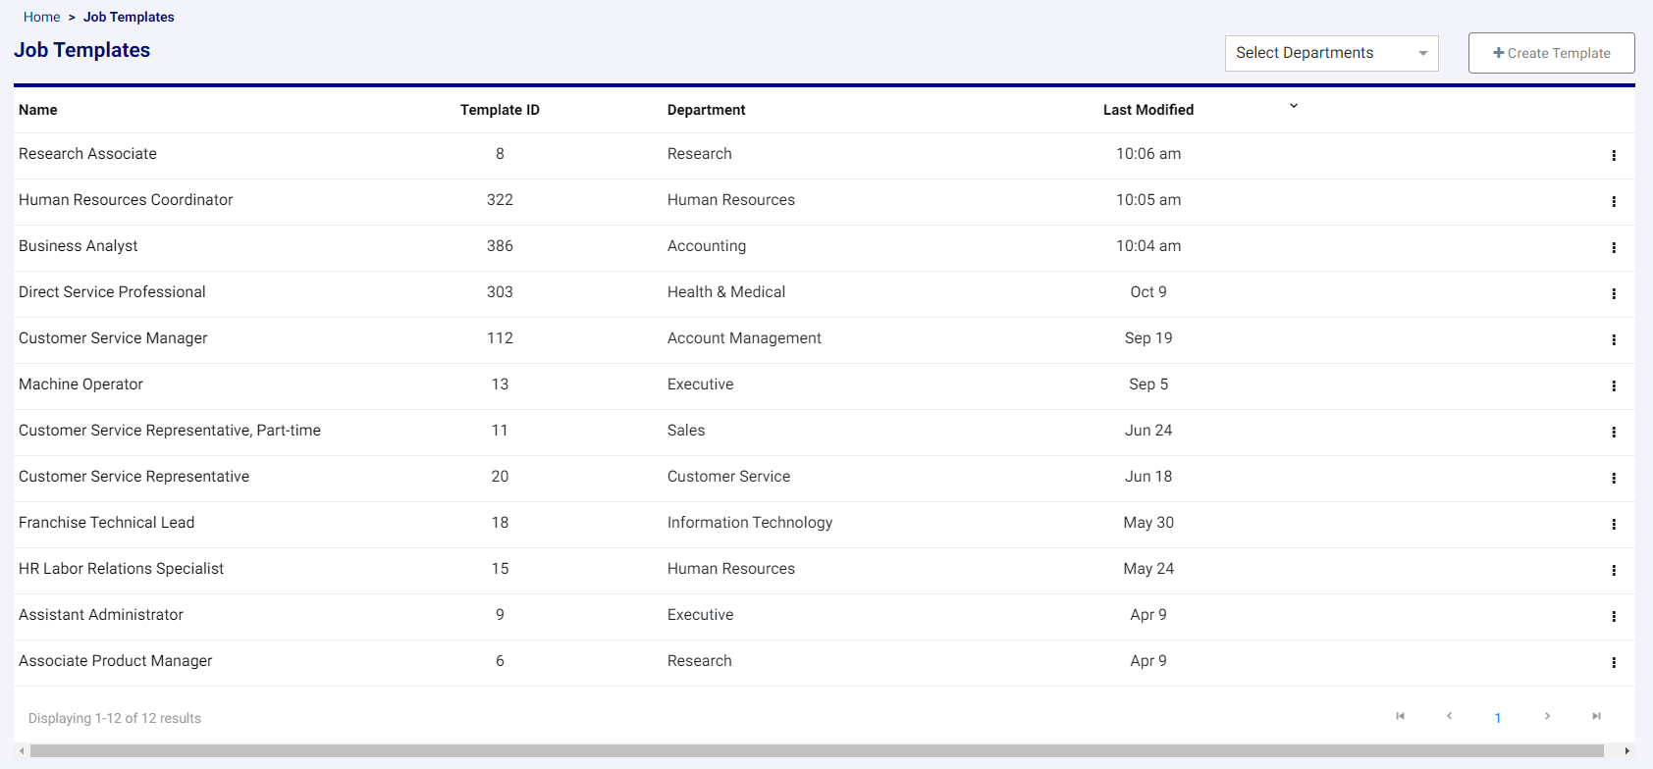Click the Displaying 1-12 of 12 results text
The height and width of the screenshot is (769, 1653).
115,718
